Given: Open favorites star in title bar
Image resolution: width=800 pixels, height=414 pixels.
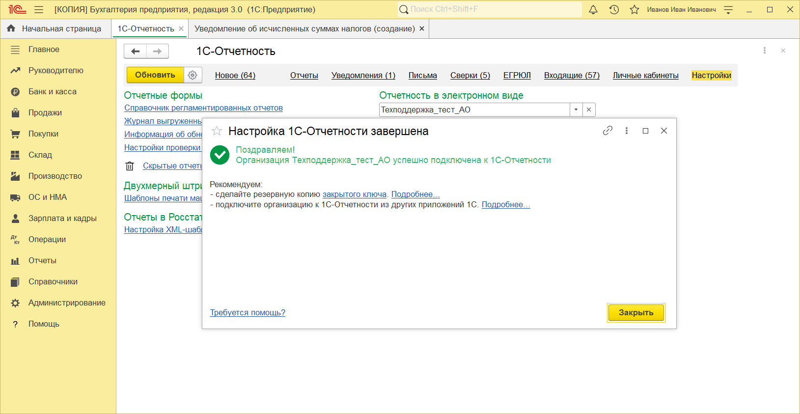Looking at the screenshot, I should coord(634,9).
